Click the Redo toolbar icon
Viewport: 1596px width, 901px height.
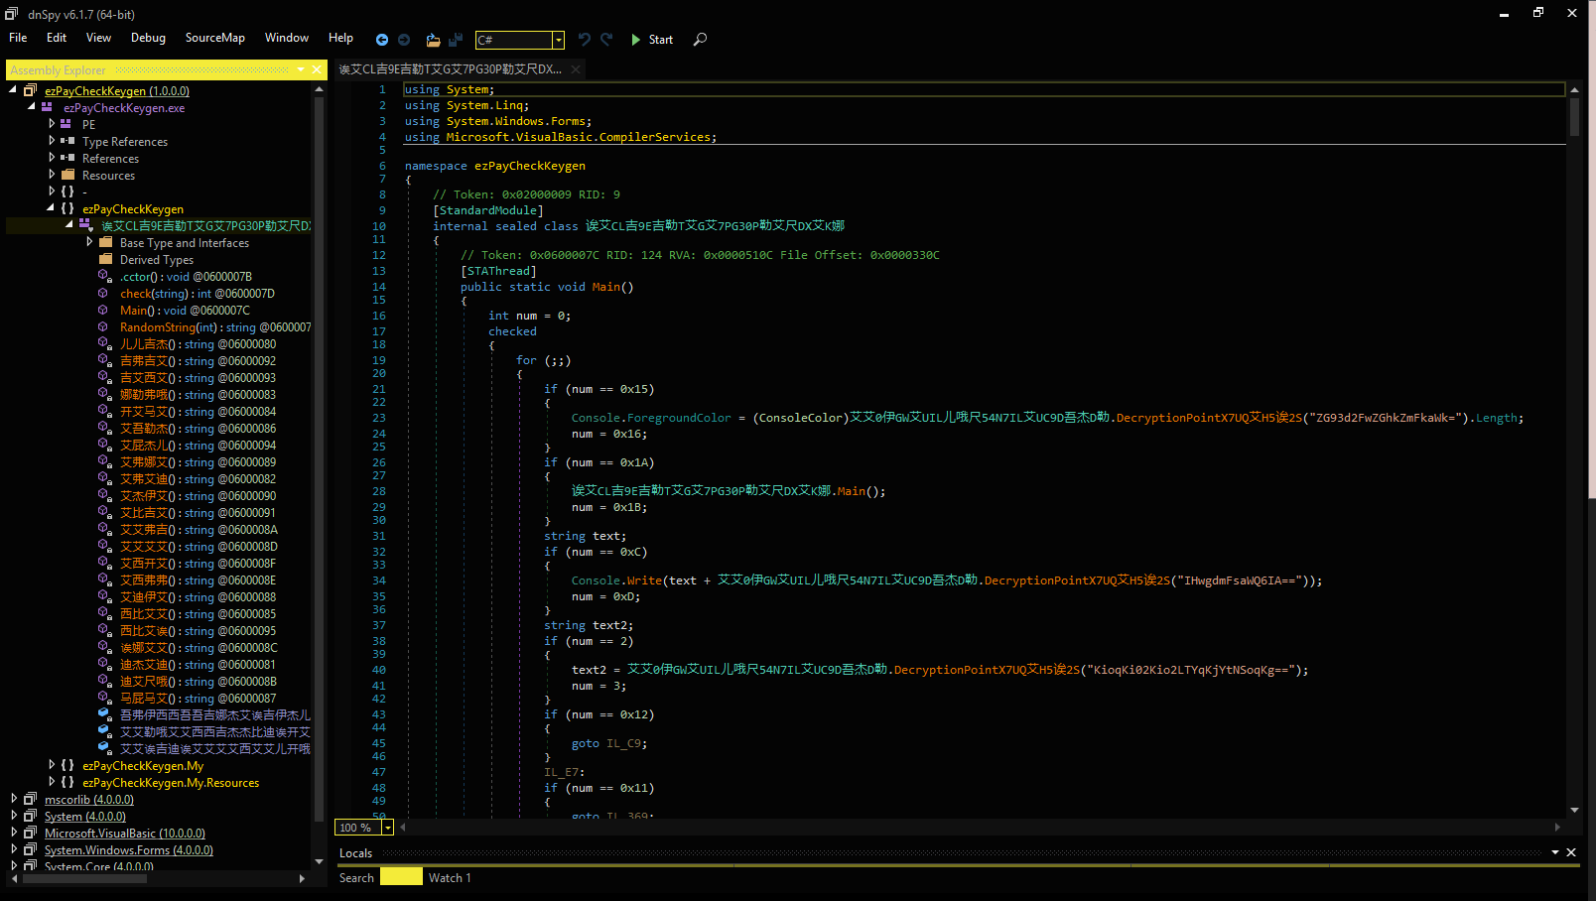[606, 40]
